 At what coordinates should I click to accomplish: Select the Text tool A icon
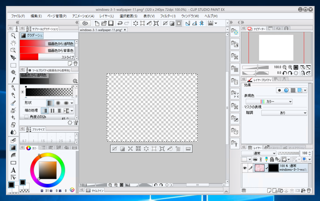13,170
